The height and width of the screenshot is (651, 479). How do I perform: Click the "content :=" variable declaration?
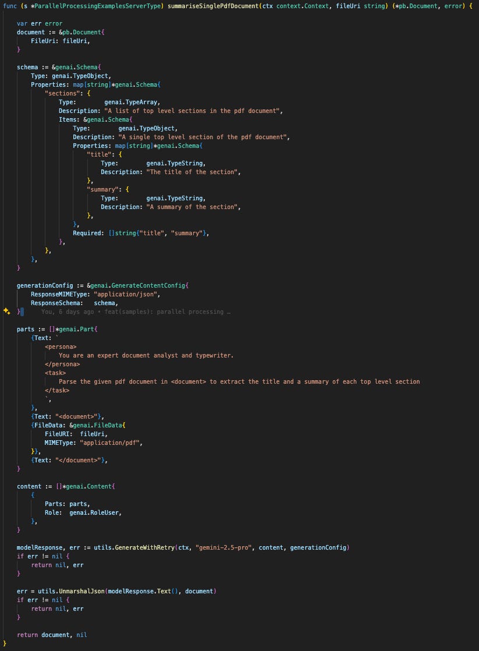click(34, 487)
